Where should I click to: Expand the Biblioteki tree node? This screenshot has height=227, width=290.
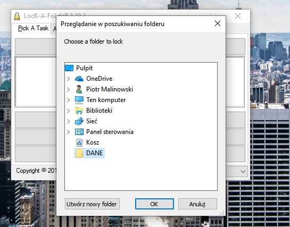[69, 111]
